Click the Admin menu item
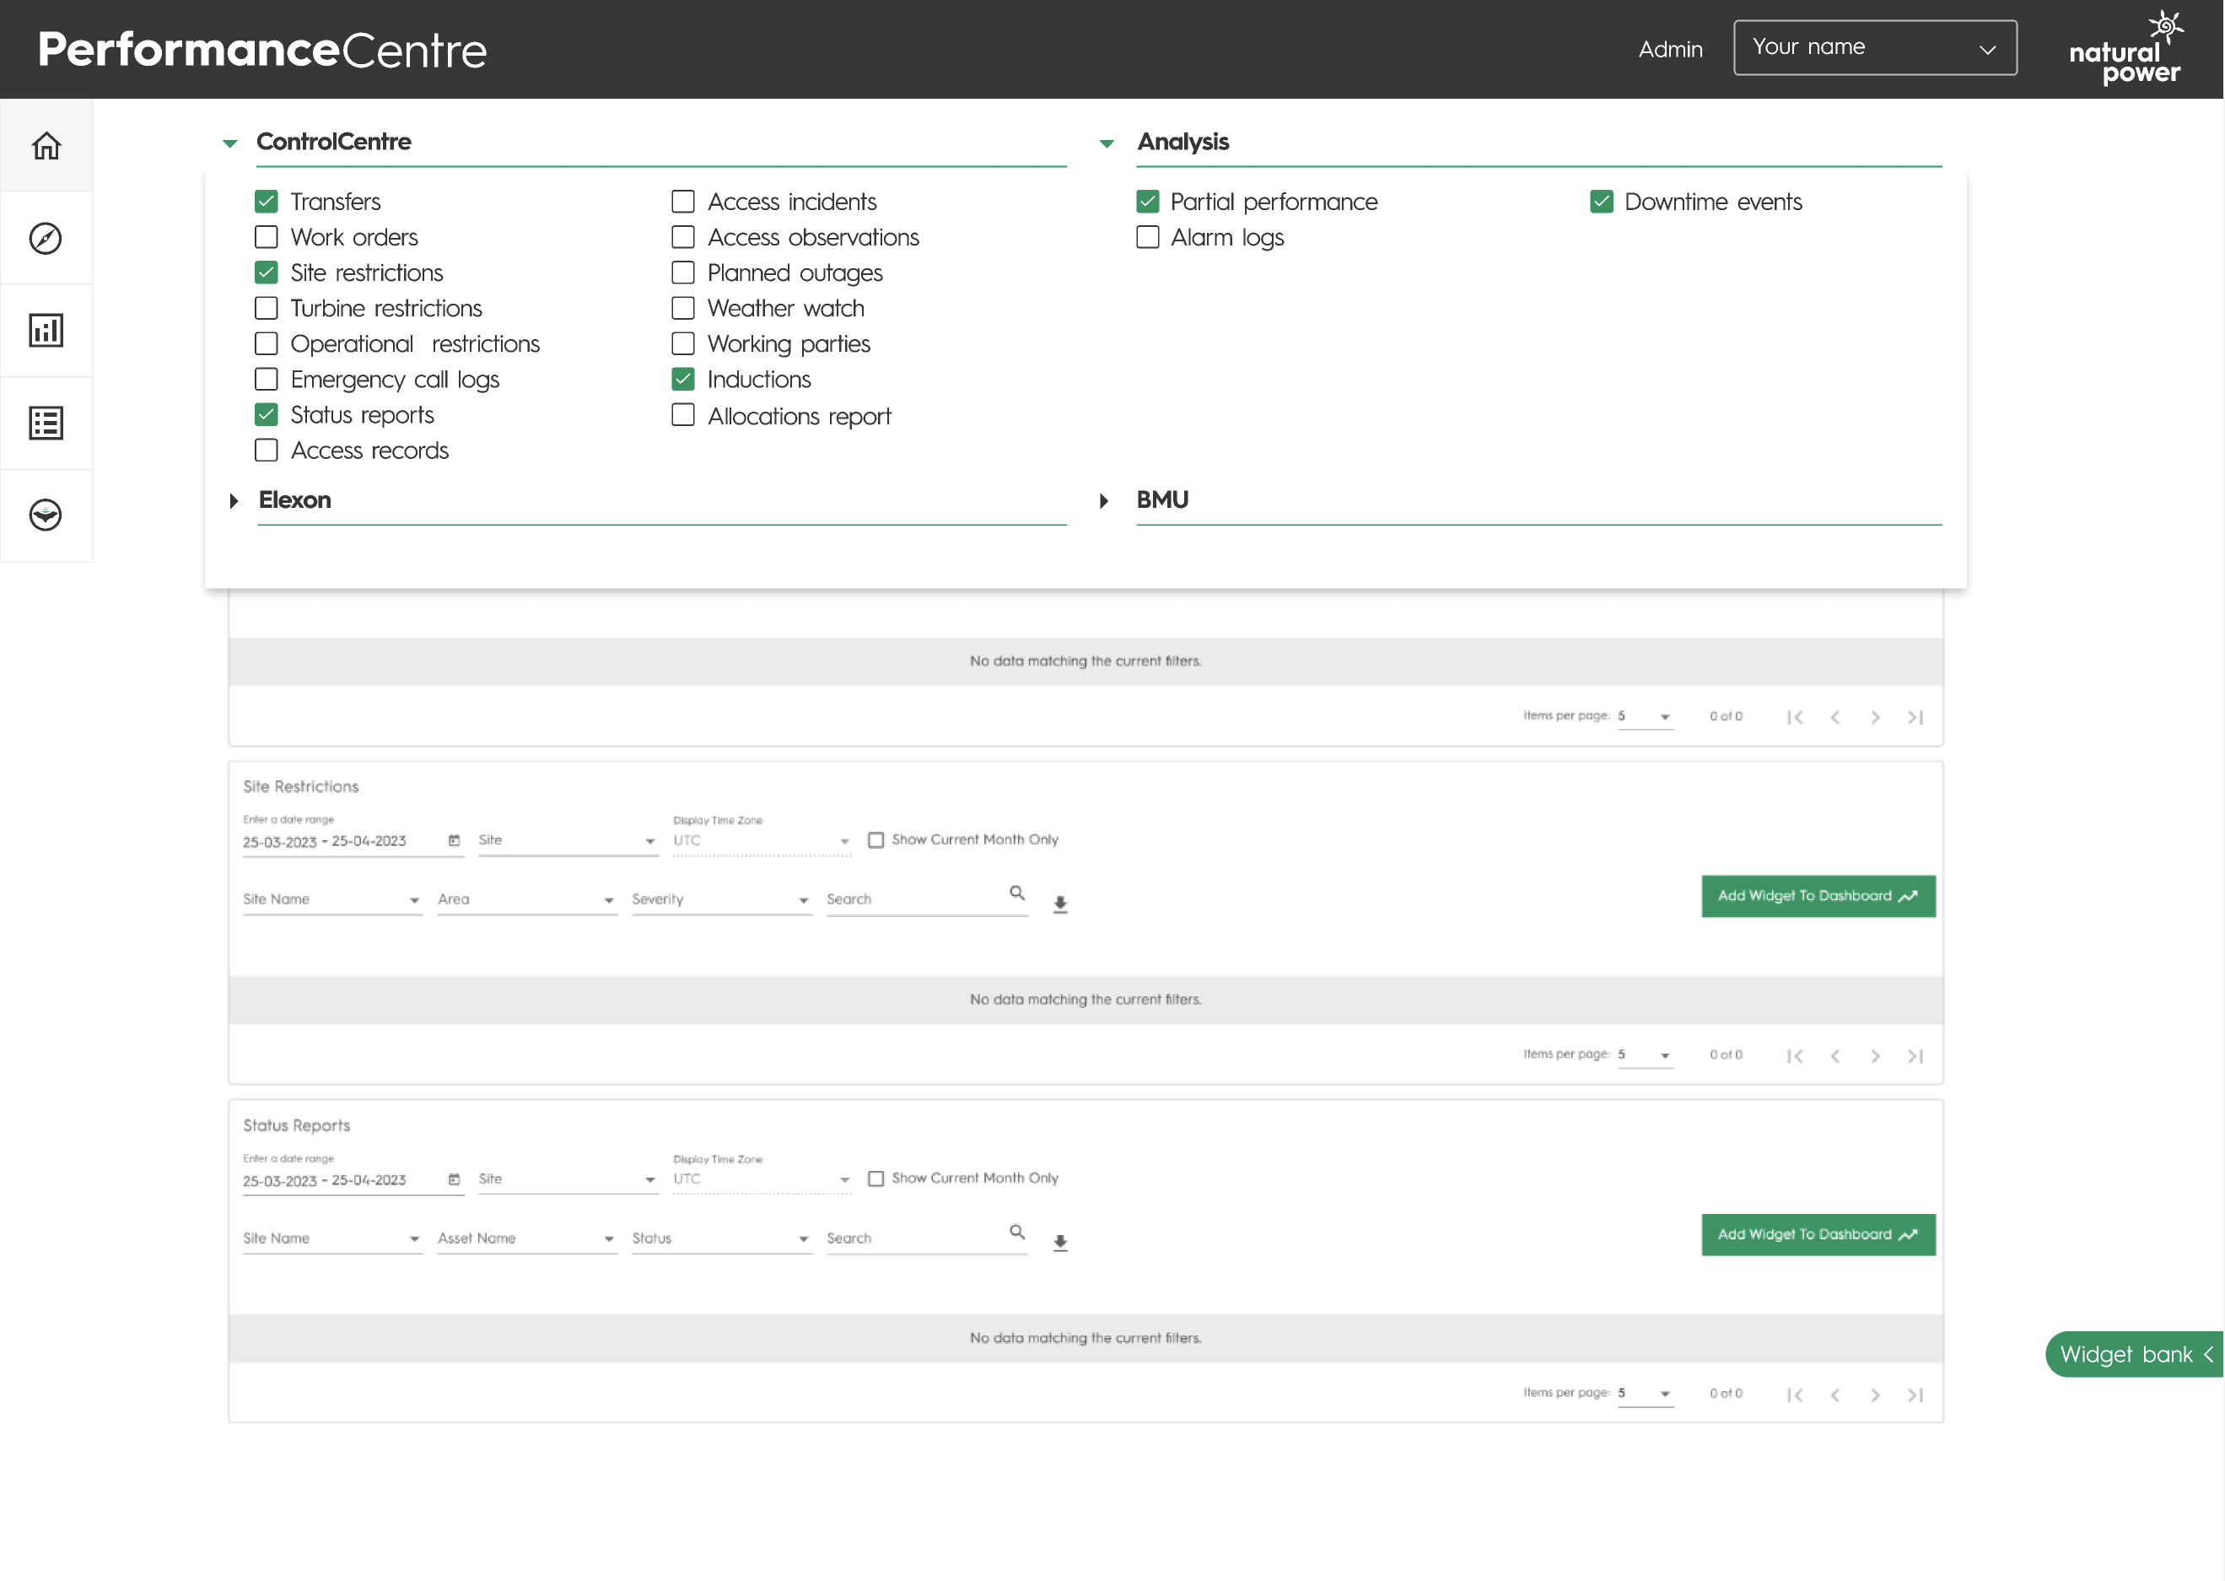2225x1581 pixels. pyautogui.click(x=1670, y=50)
